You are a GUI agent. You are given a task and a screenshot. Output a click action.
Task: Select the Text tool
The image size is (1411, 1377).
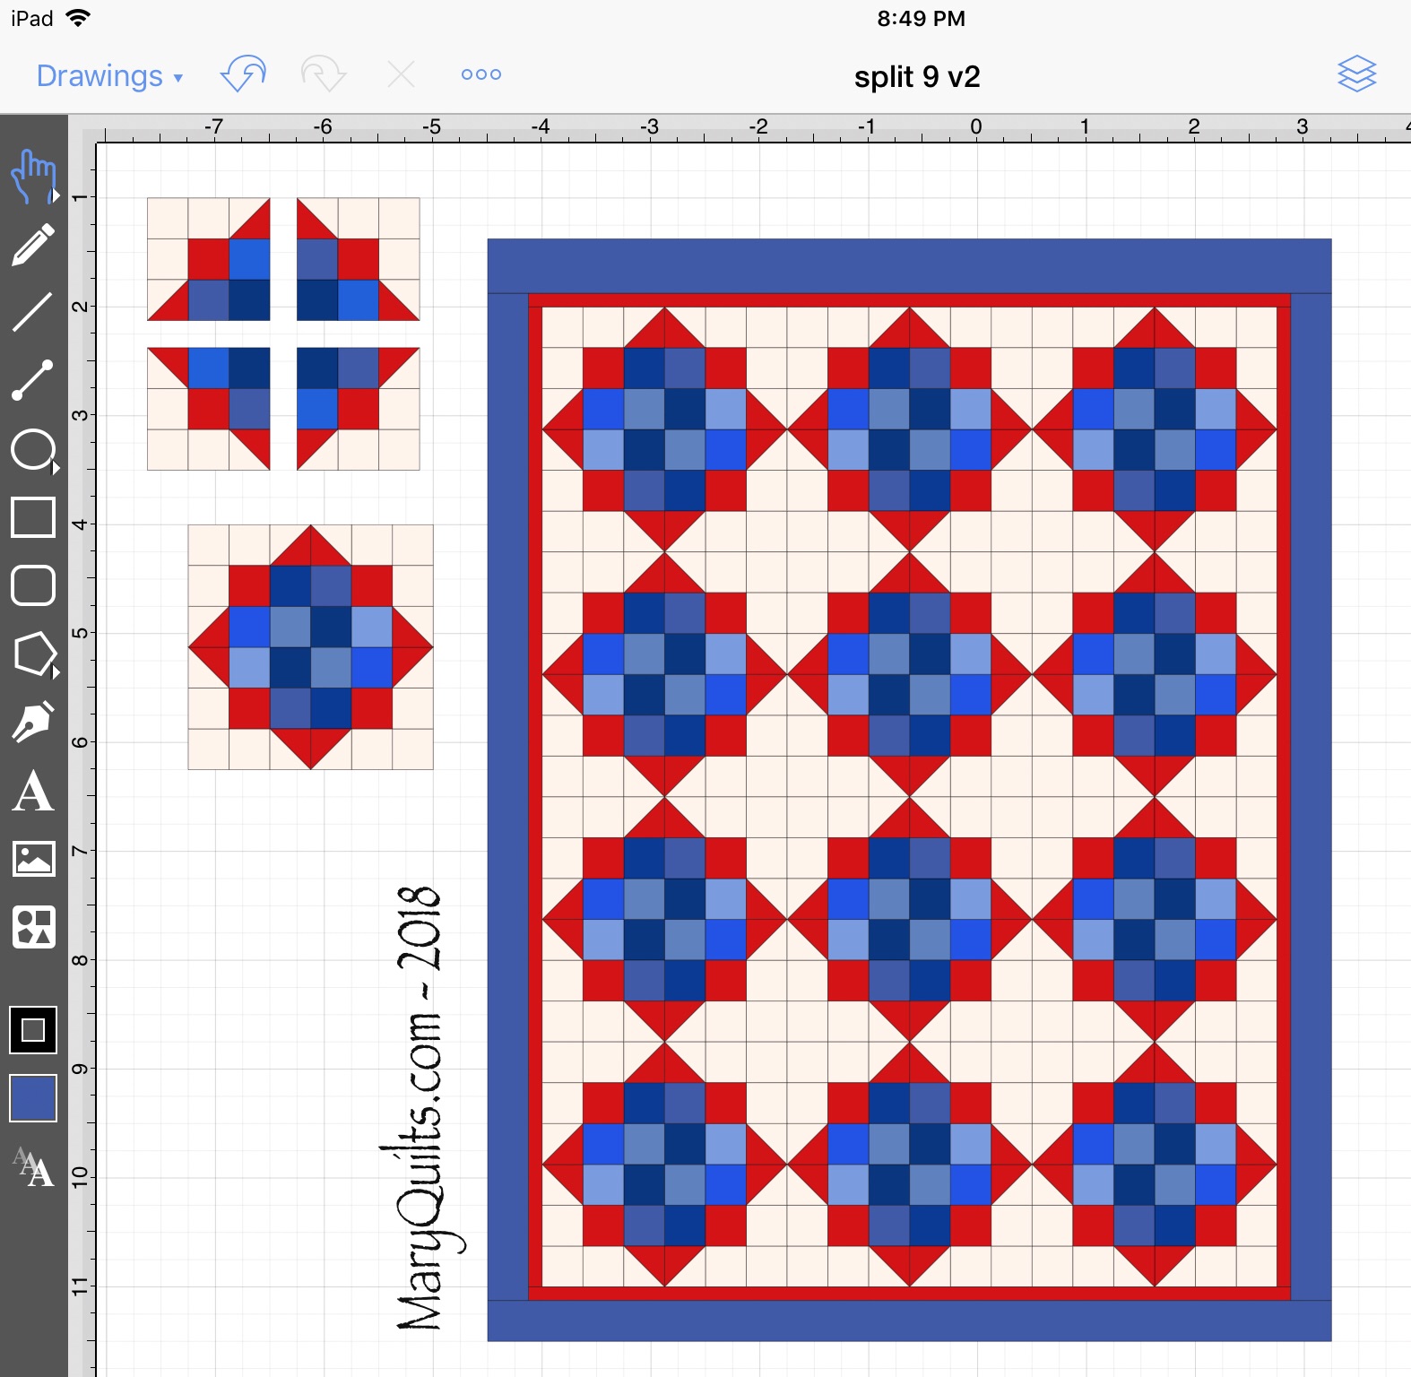pyautogui.click(x=32, y=791)
